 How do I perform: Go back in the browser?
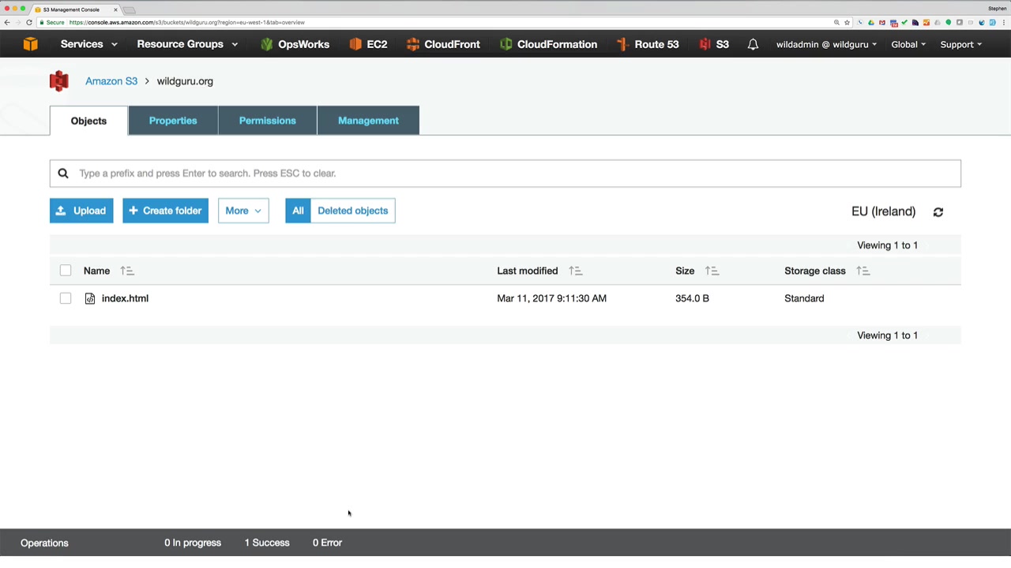point(7,22)
